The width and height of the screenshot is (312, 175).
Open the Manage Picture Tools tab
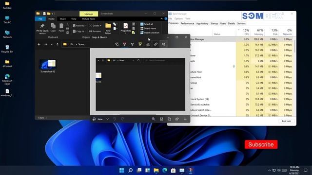click(x=89, y=14)
